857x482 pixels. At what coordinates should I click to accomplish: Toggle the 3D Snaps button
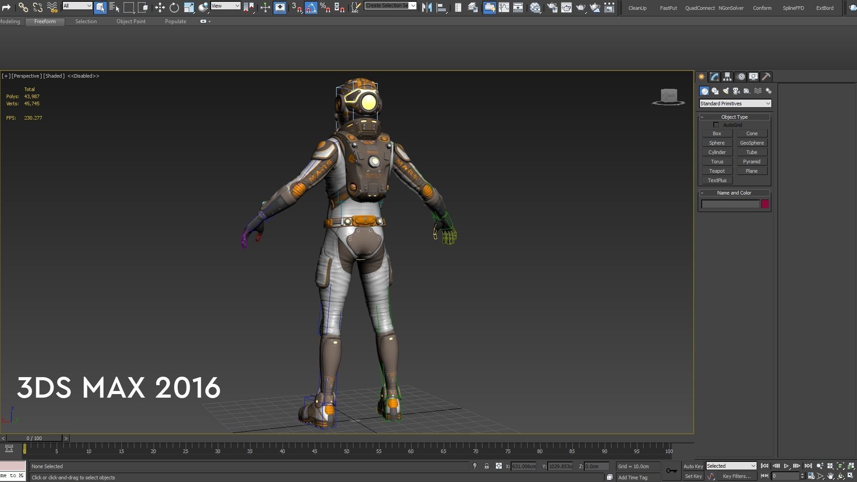tap(297, 7)
